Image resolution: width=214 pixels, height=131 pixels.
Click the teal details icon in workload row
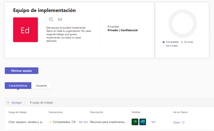143,122
